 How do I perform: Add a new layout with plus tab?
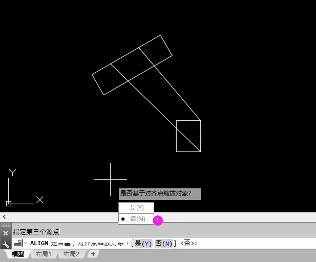coord(93,254)
